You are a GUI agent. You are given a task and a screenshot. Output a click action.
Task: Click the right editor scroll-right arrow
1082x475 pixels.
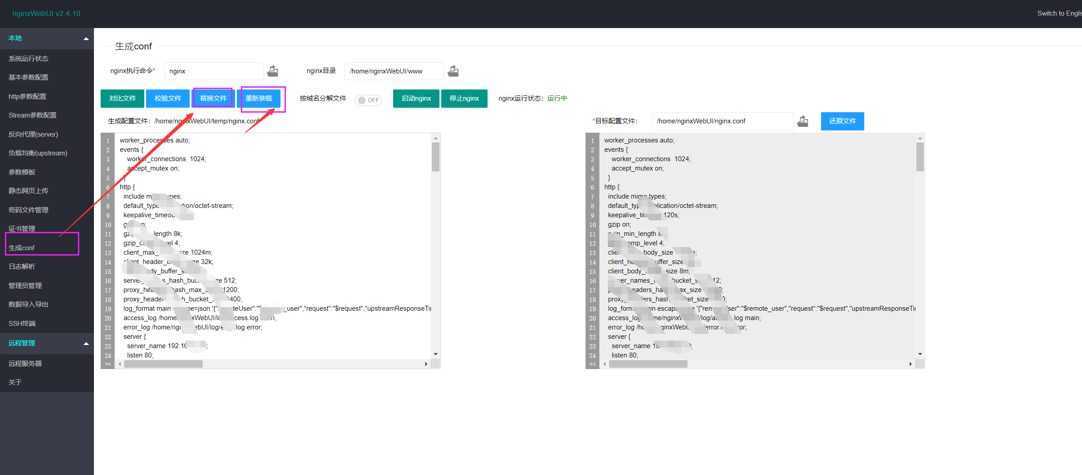point(911,364)
